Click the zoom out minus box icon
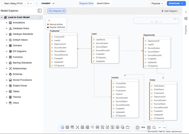Viewport: 189px width, 134px height. pyautogui.click(x=138, y=127)
